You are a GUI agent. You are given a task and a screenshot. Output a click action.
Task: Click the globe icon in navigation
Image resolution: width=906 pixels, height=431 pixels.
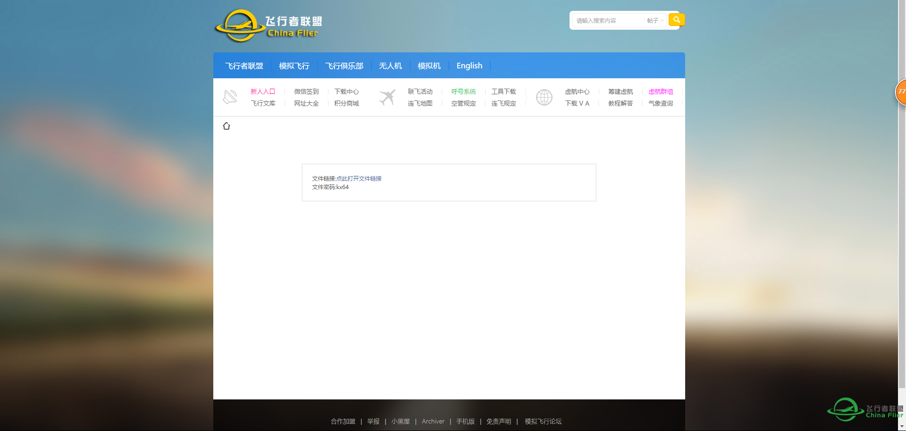544,97
